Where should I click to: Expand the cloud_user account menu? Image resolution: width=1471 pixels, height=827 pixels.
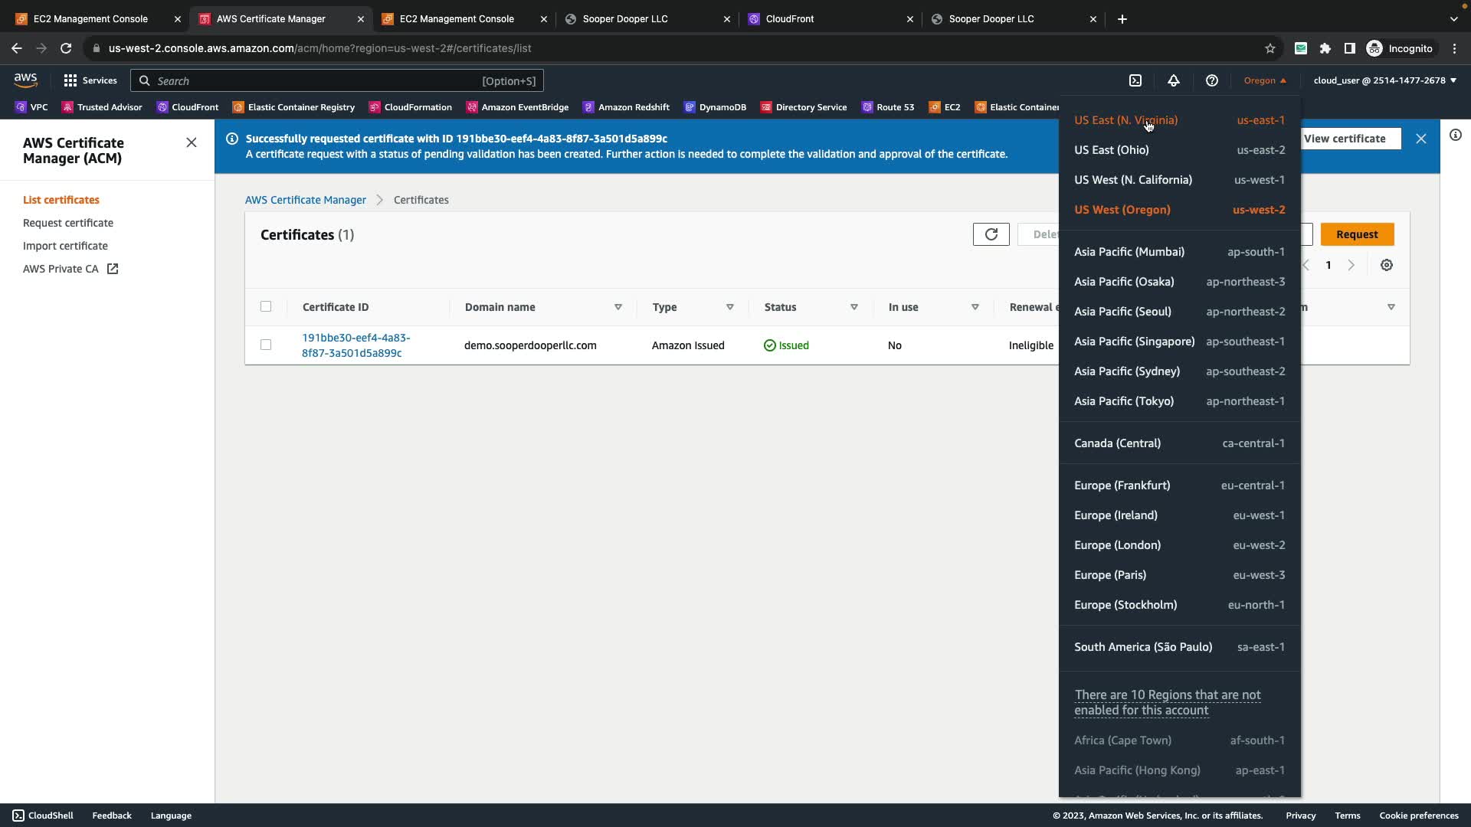[x=1384, y=80]
